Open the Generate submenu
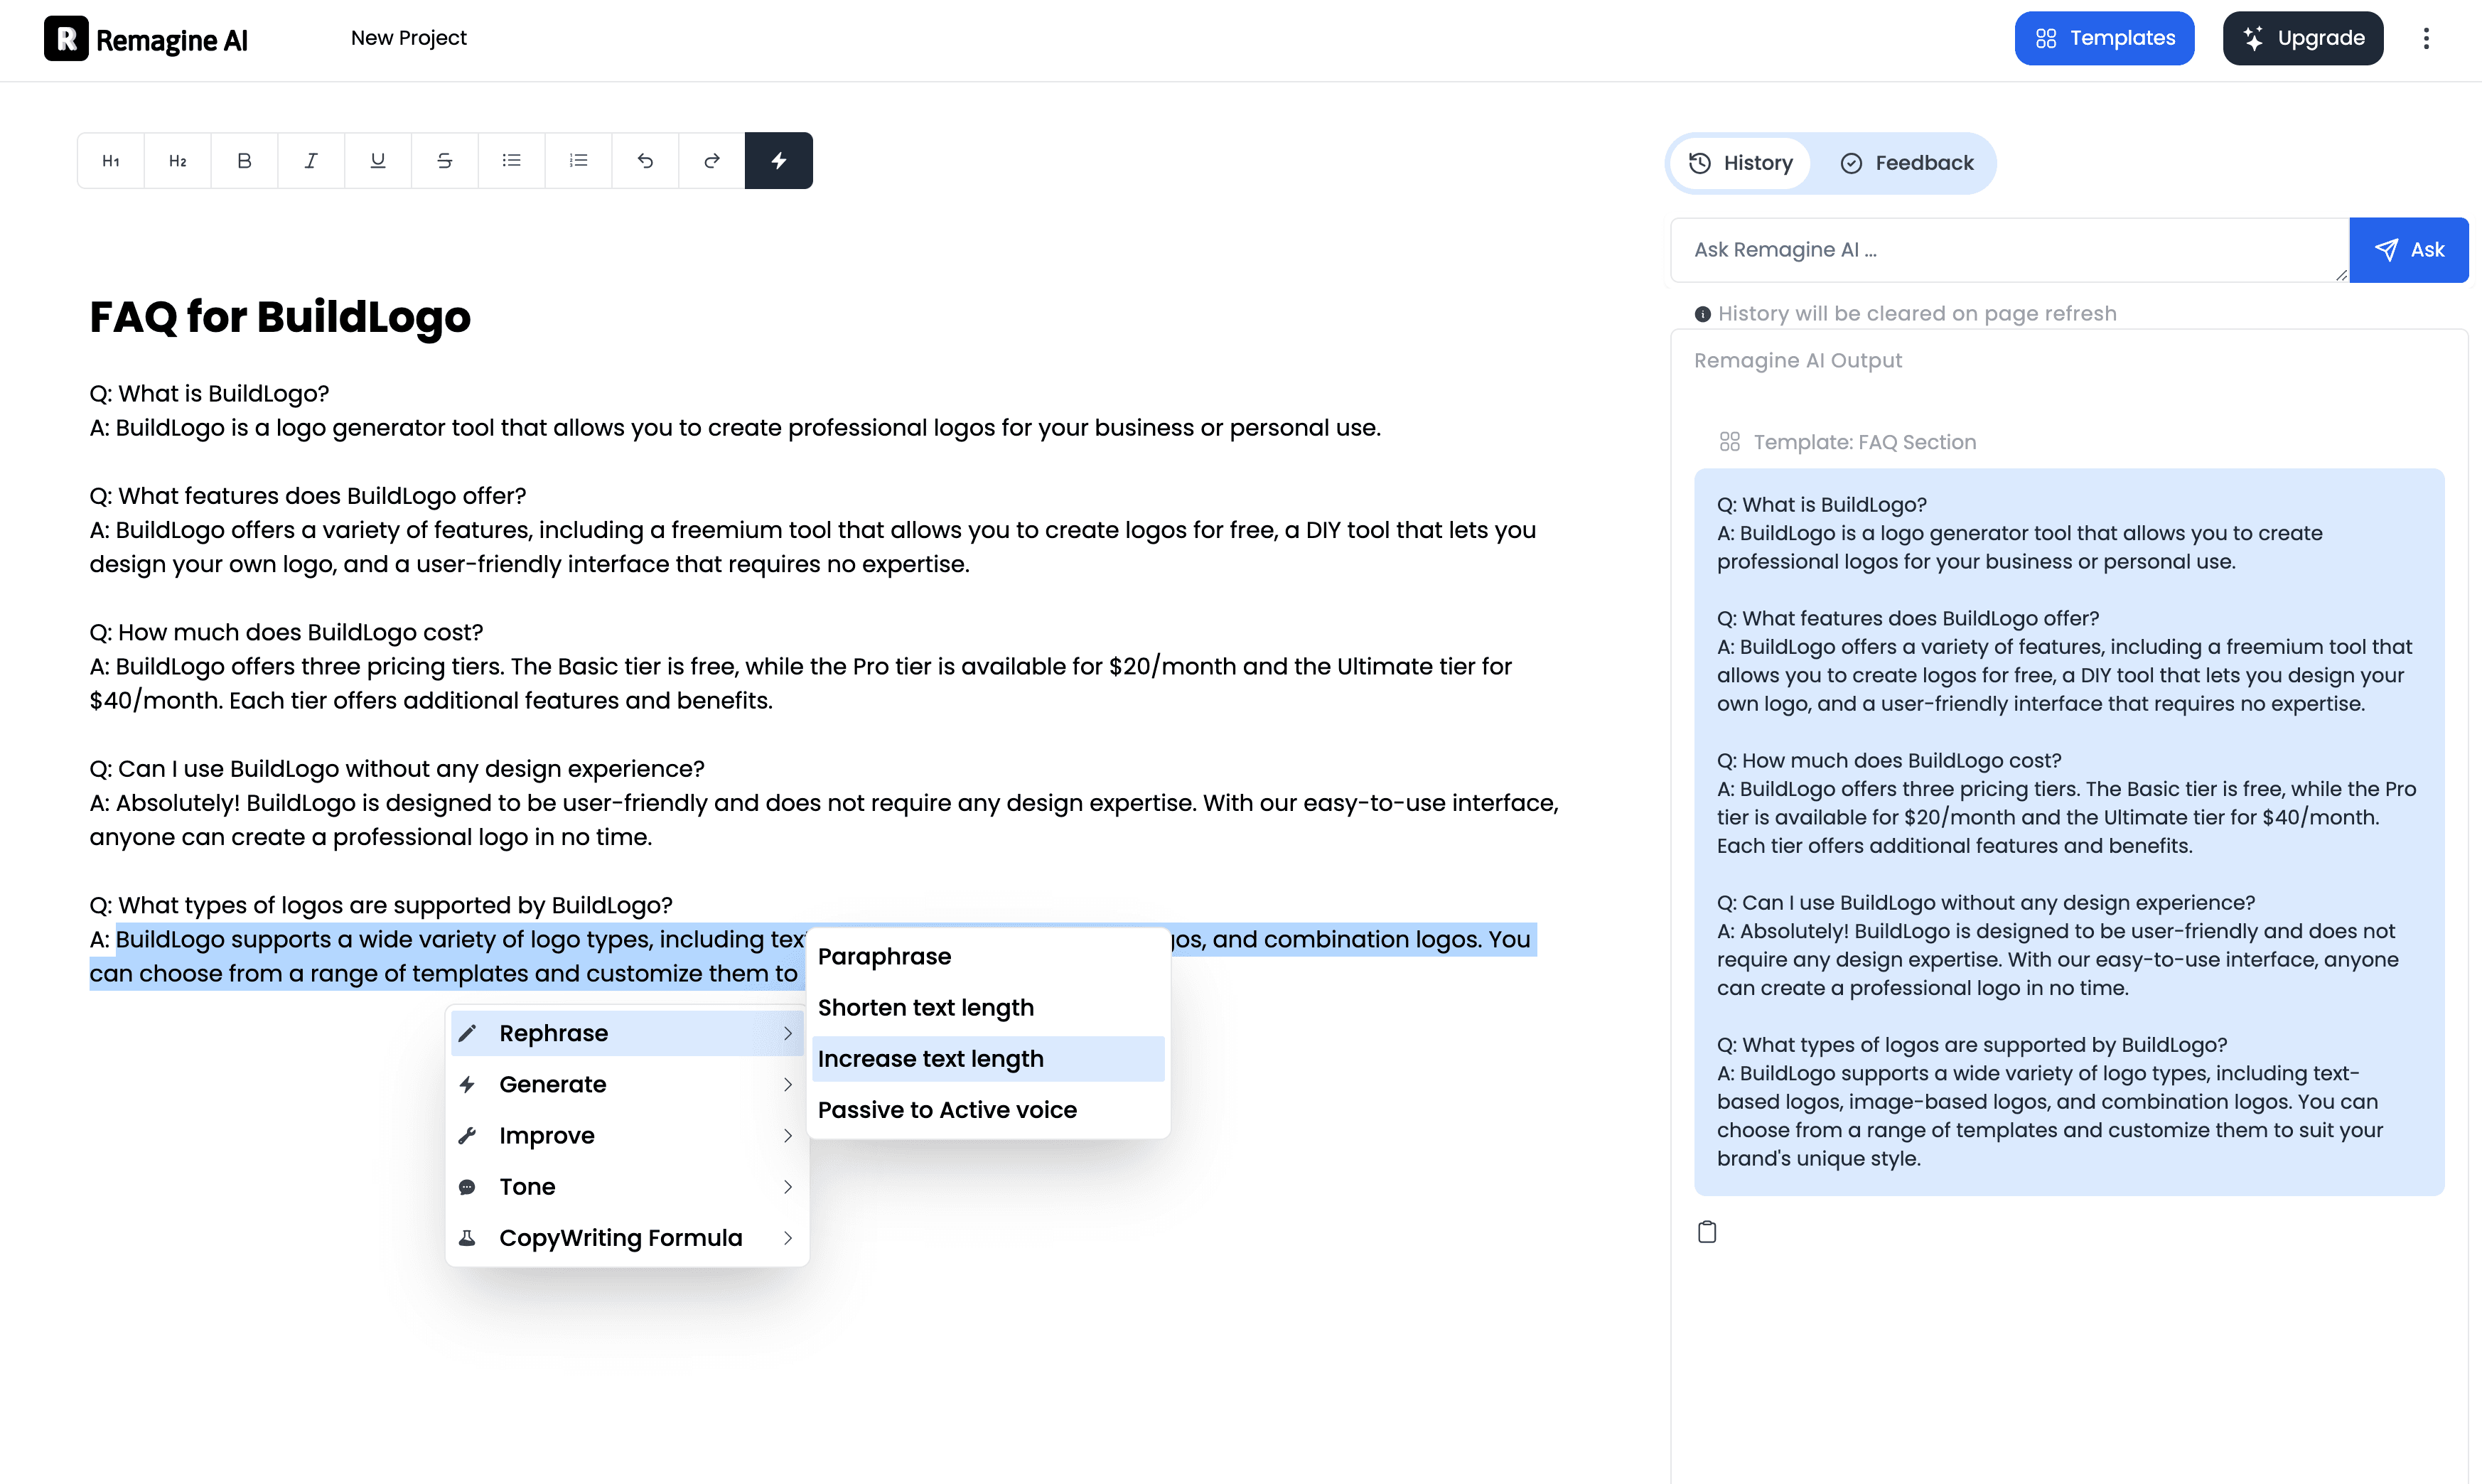 pos(627,1085)
